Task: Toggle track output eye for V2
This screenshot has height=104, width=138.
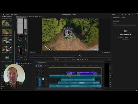Action: [43, 73]
